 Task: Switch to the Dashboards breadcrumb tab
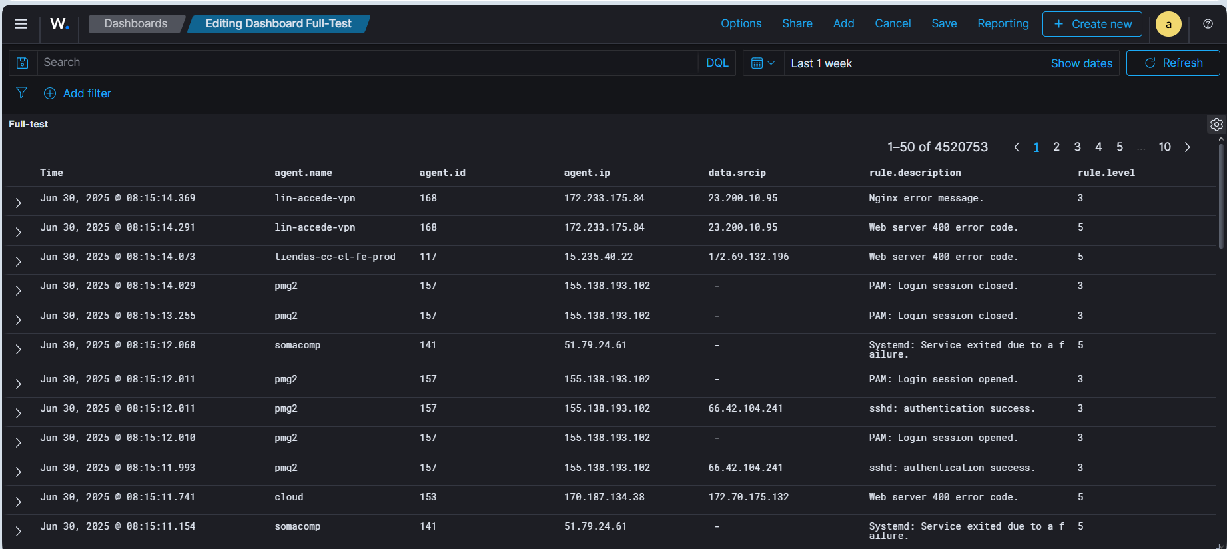(136, 24)
